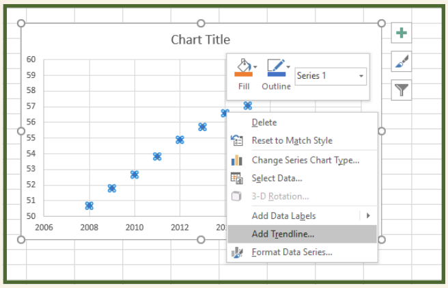Click the Outline pen icon

click(275, 65)
